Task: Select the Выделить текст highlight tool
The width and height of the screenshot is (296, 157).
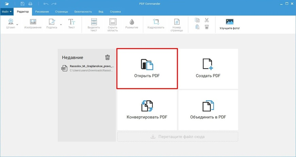Action: tap(94, 25)
